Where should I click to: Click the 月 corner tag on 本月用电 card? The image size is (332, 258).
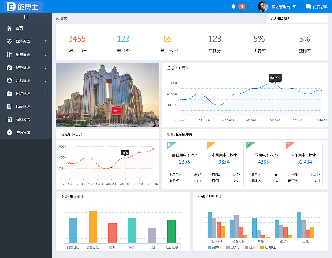pyautogui.click(x=210, y=145)
